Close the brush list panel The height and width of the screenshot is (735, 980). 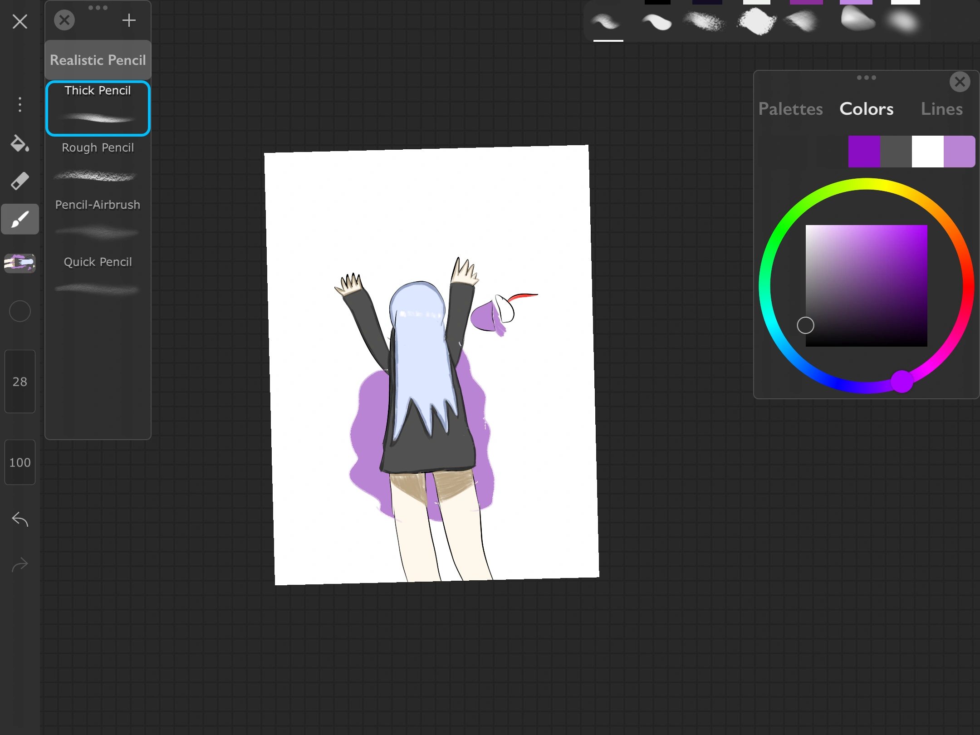coord(64,20)
